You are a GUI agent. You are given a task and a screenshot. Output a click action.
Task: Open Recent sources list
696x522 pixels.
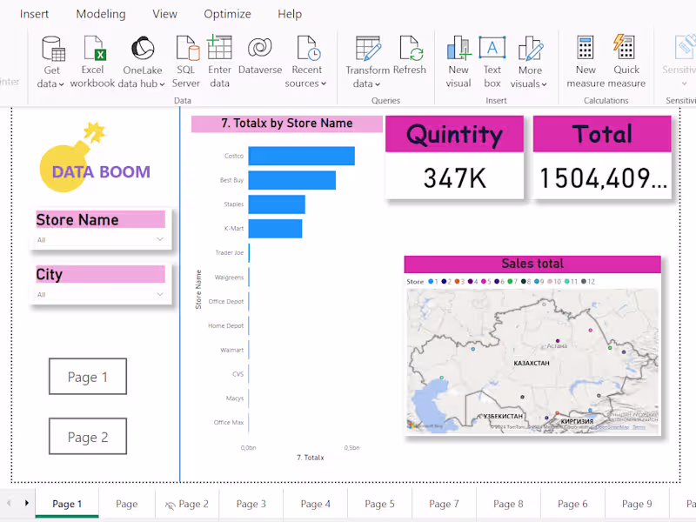[x=306, y=62]
